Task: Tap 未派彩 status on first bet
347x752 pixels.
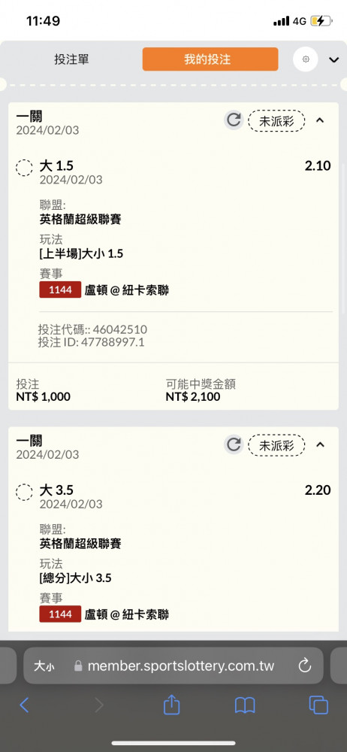Action: pos(276,121)
